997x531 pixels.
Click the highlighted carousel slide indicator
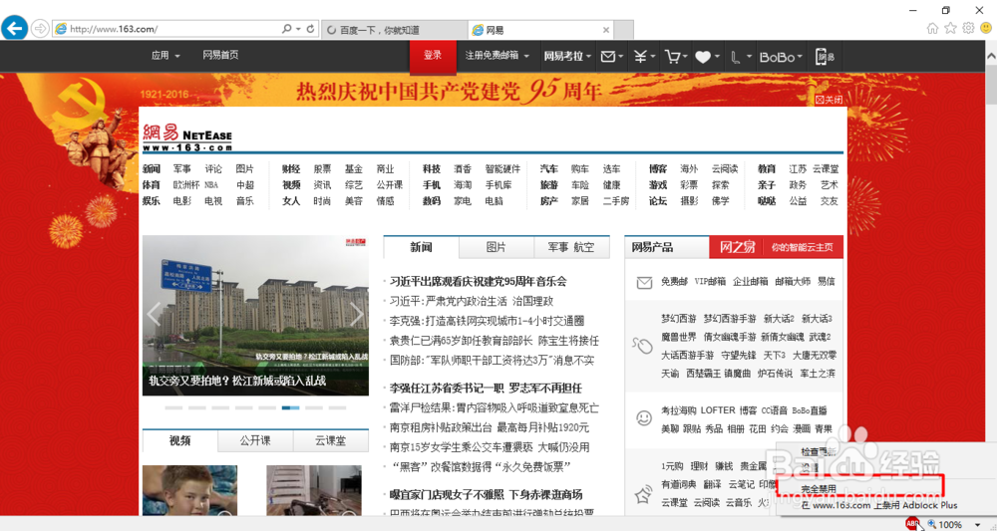(290, 407)
